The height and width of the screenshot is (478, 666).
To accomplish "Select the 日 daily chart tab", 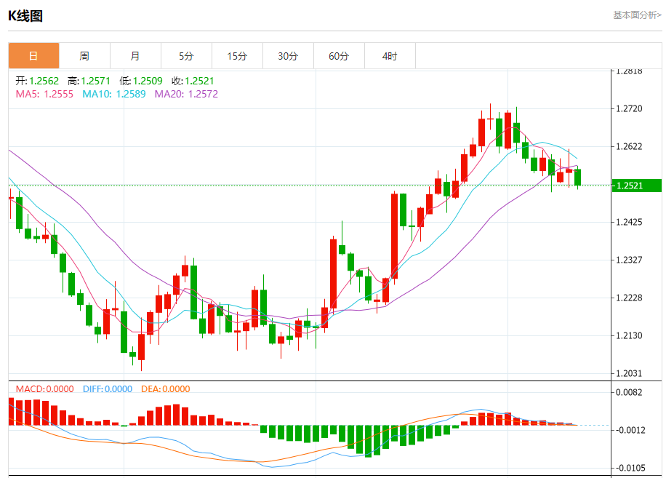I will coord(33,56).
